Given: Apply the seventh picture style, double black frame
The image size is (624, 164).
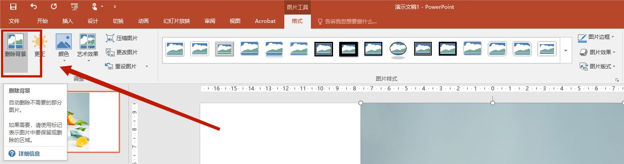Looking at the screenshot, I should tap(324, 48).
